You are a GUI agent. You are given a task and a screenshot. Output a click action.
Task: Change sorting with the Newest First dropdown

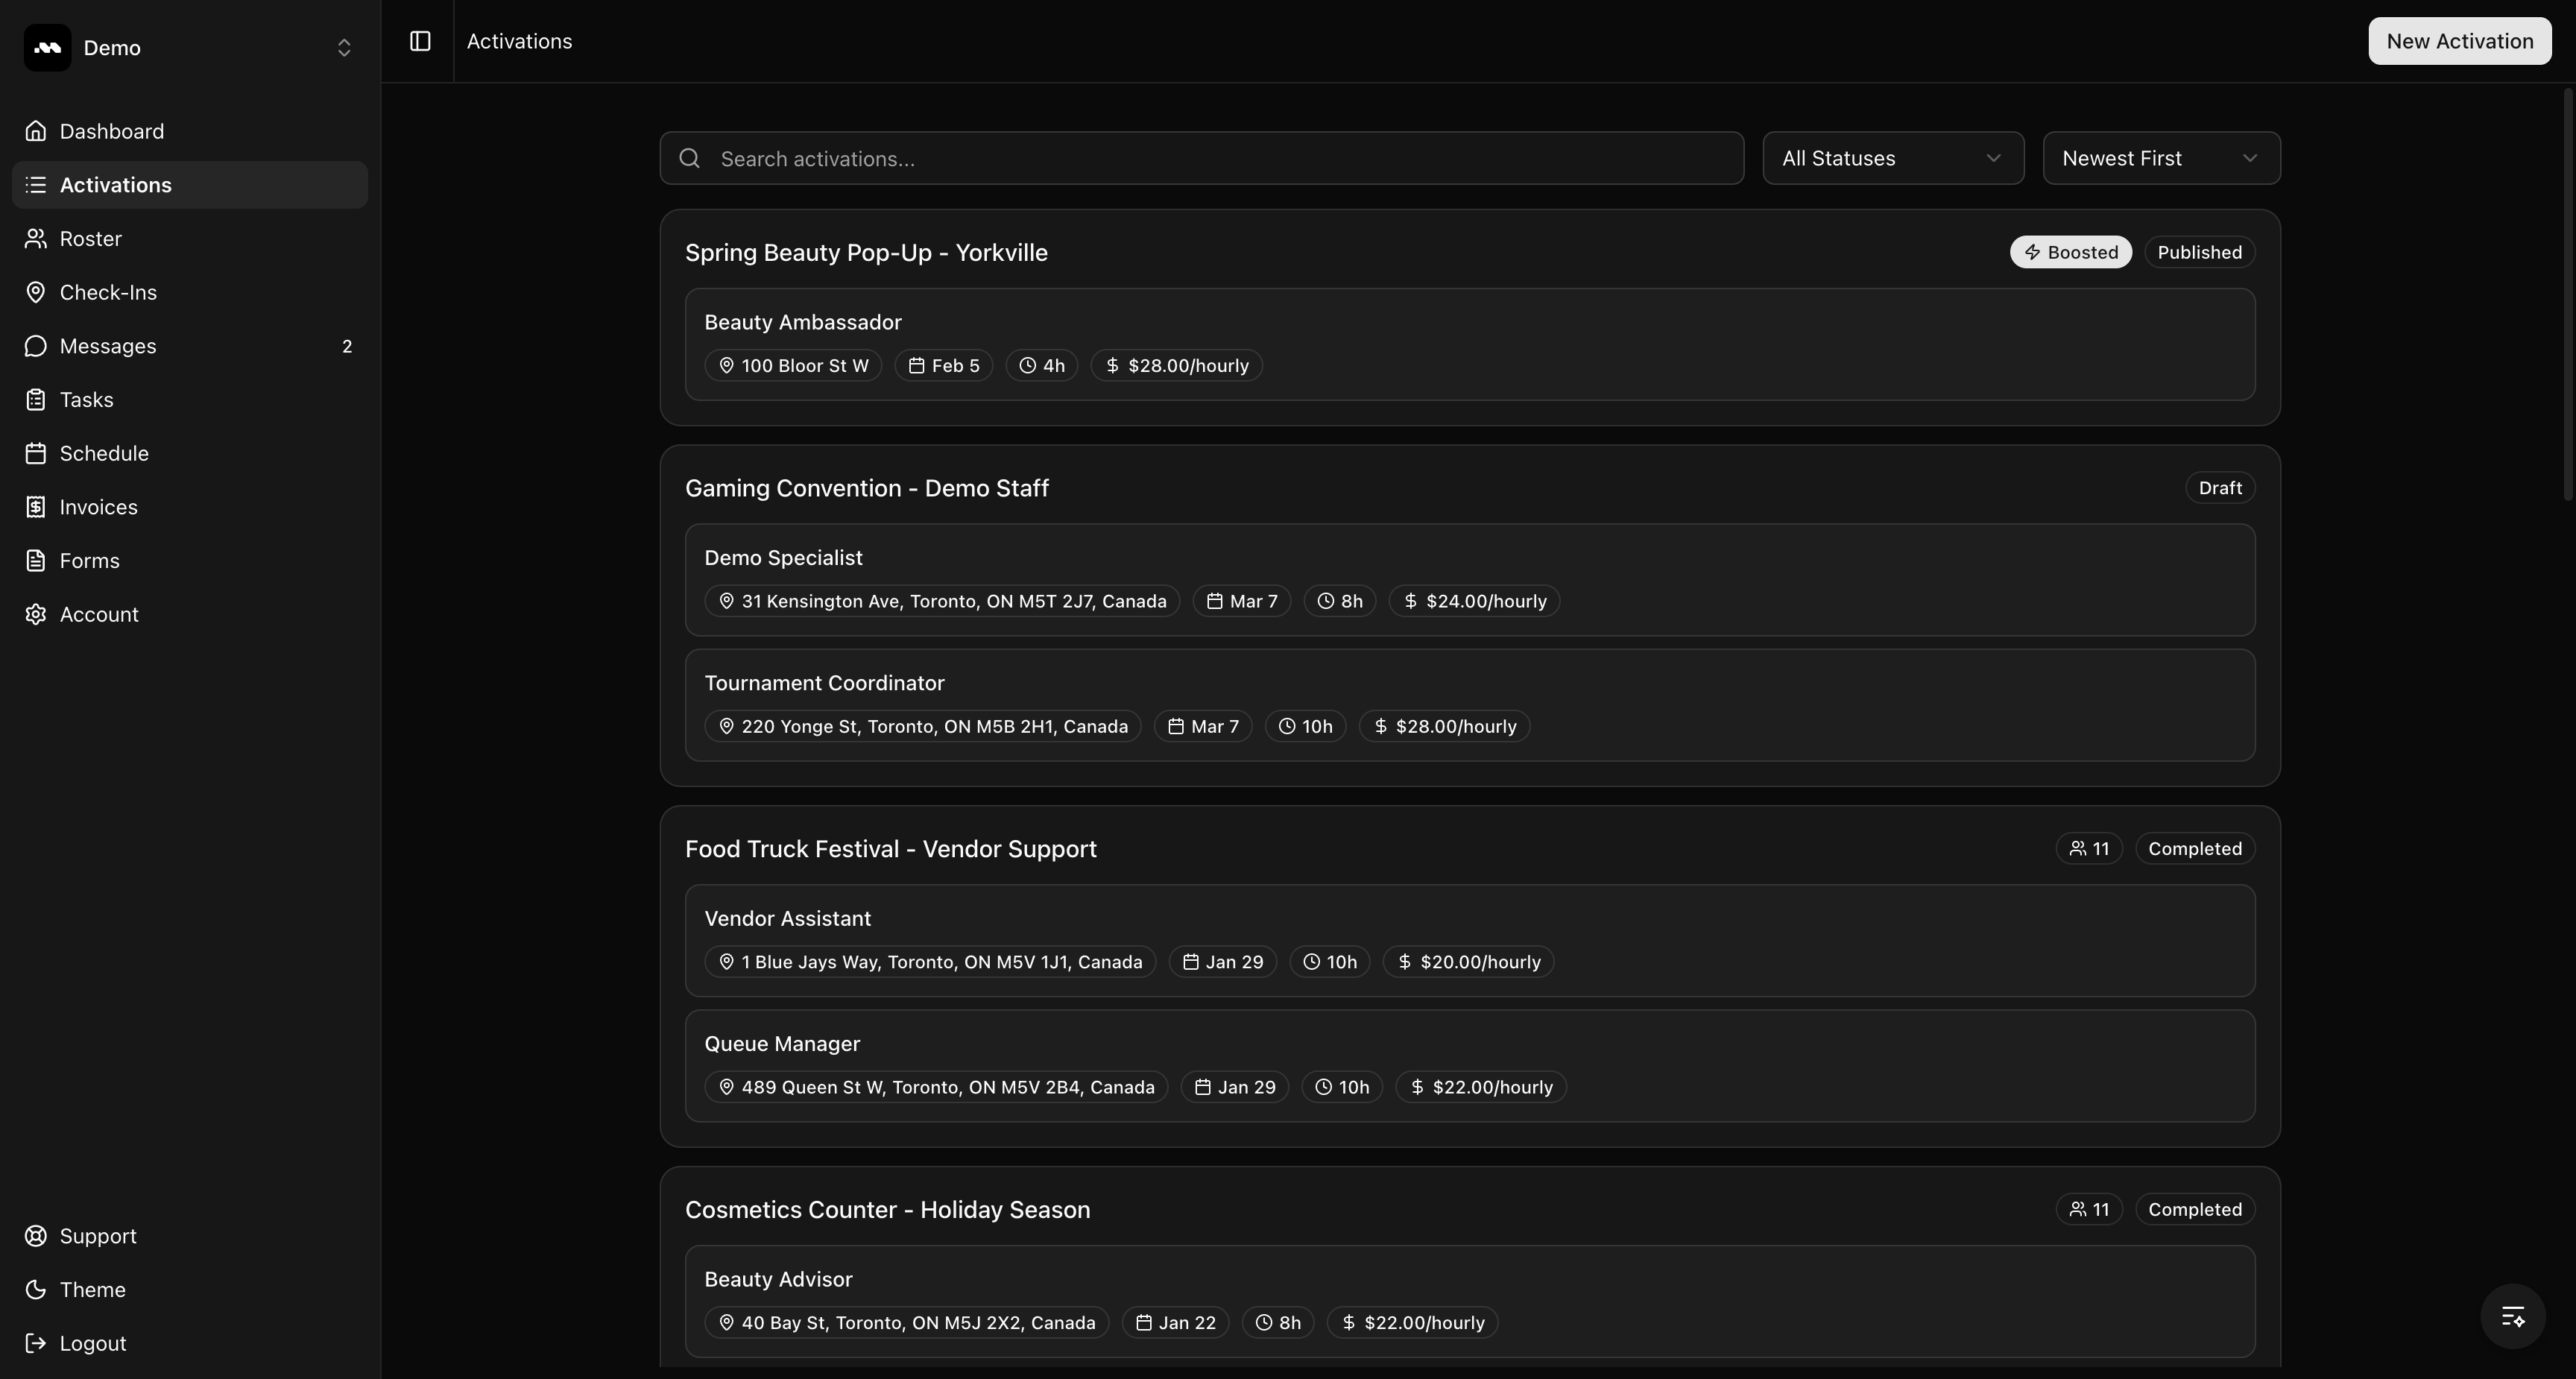[2162, 158]
